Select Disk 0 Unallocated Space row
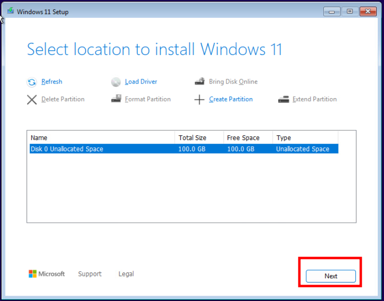This screenshot has height=301, width=384. point(184,149)
